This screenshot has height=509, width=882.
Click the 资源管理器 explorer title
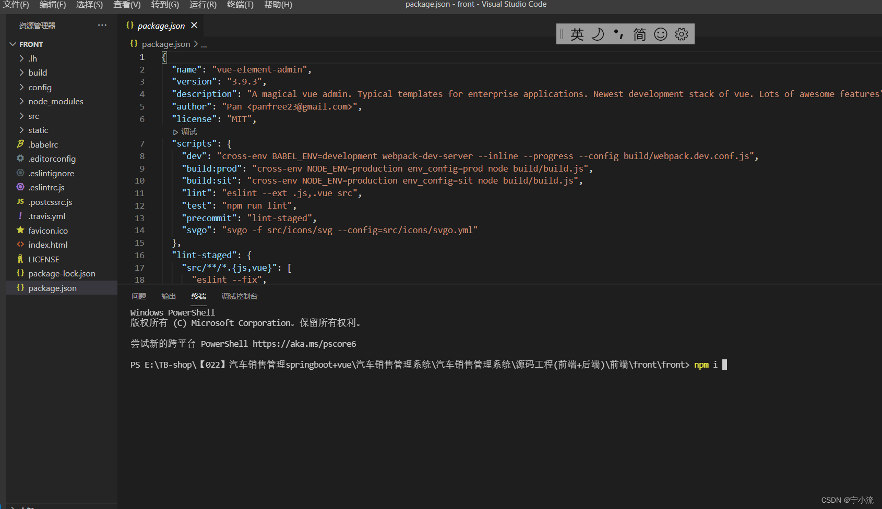point(37,26)
